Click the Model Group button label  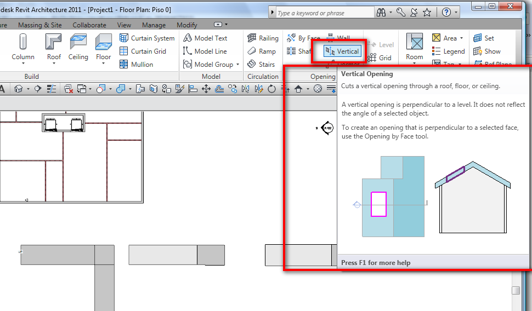(x=214, y=65)
